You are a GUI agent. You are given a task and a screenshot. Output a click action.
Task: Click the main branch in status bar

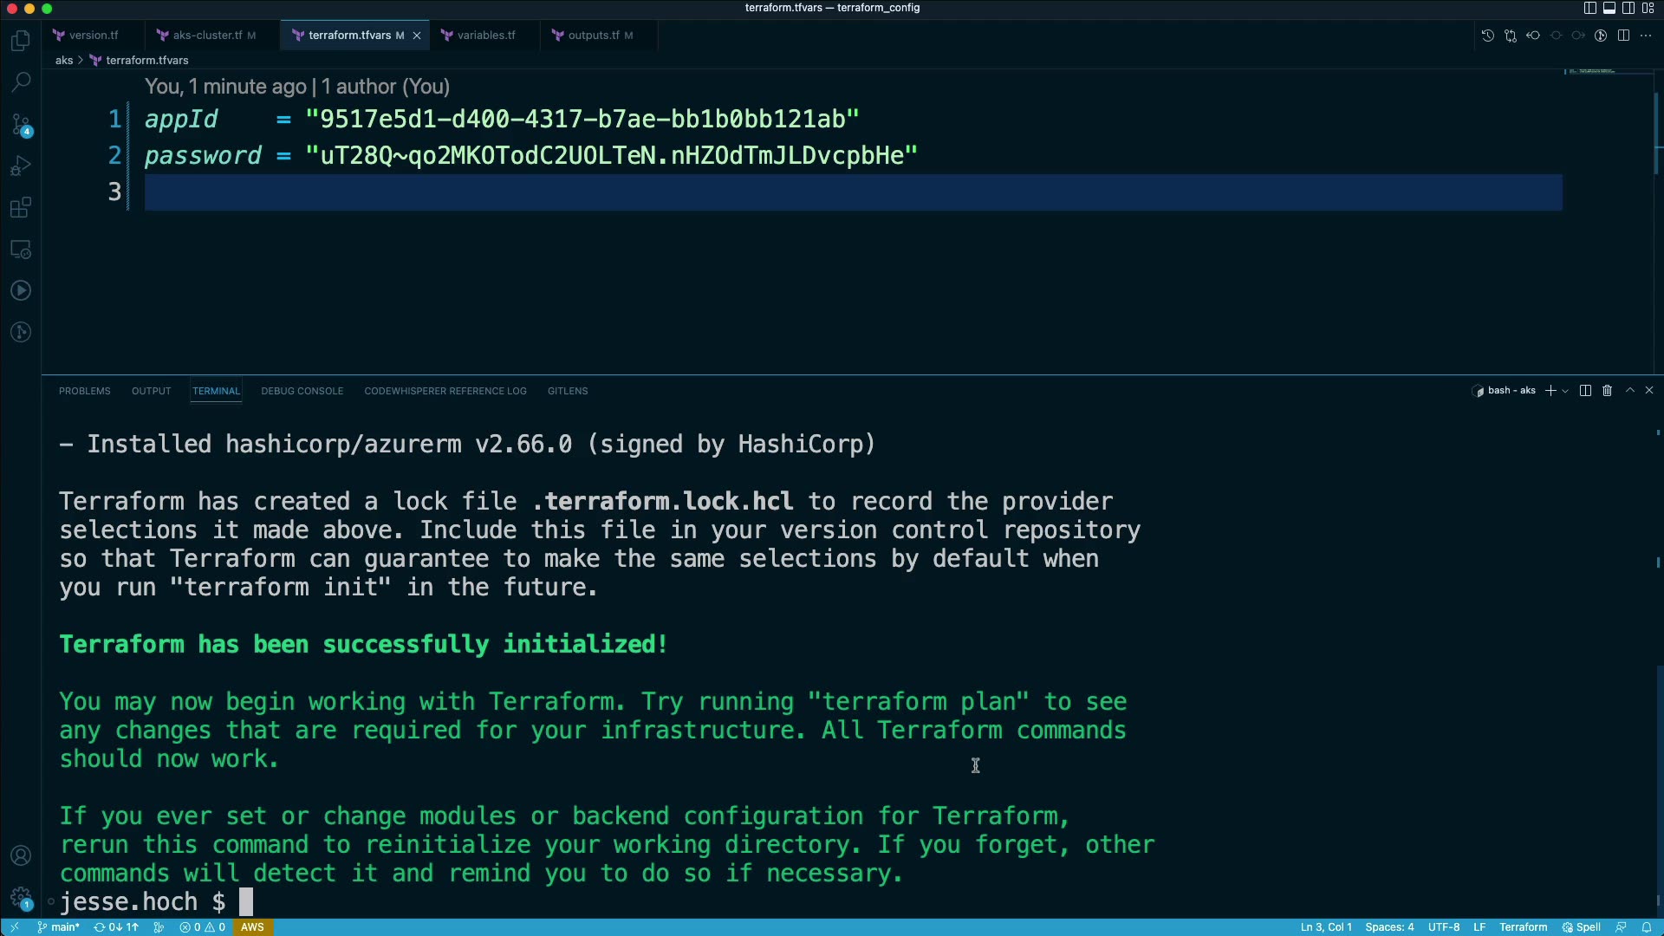coord(59,927)
